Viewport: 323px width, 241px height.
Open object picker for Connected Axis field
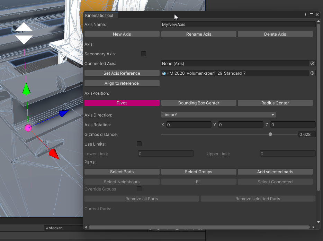[x=312, y=64]
